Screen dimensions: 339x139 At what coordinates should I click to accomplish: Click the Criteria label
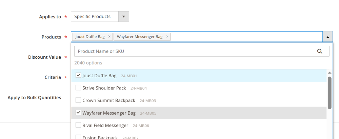click(x=53, y=78)
